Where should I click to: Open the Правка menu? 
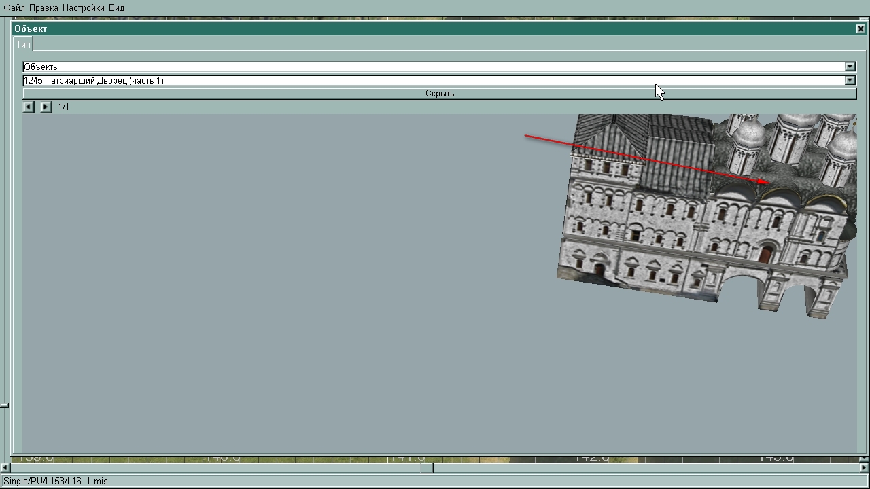pyautogui.click(x=44, y=7)
